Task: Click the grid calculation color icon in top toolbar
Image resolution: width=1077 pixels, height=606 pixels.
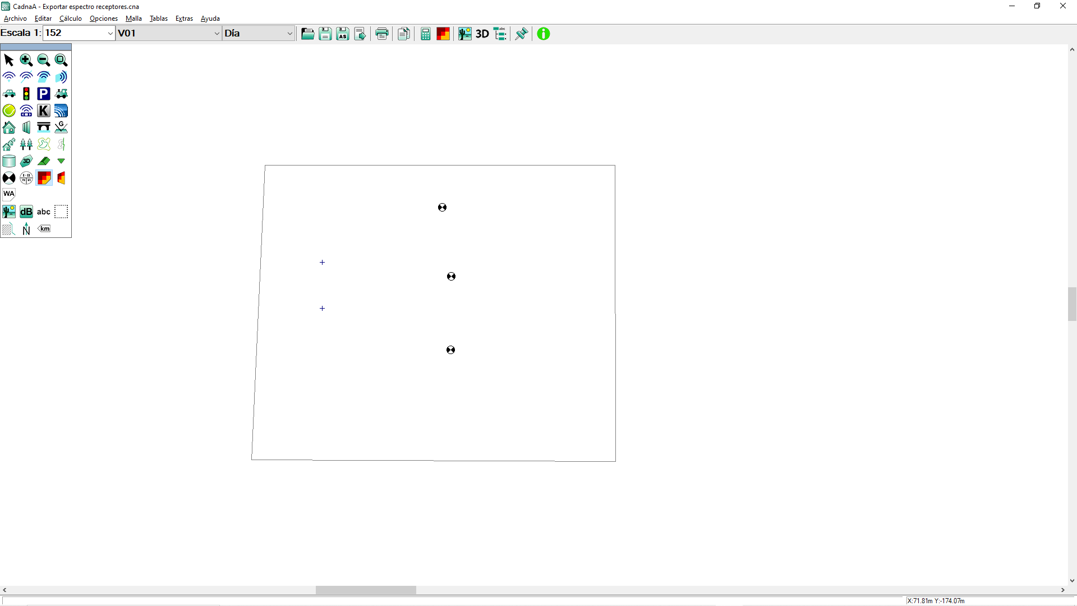Action: point(443,34)
